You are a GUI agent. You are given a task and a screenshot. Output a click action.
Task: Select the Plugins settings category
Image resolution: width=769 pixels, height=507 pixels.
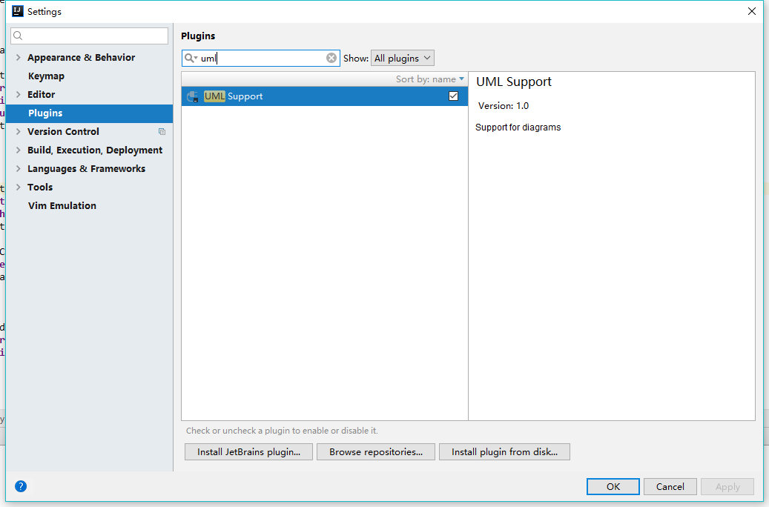(x=89, y=113)
